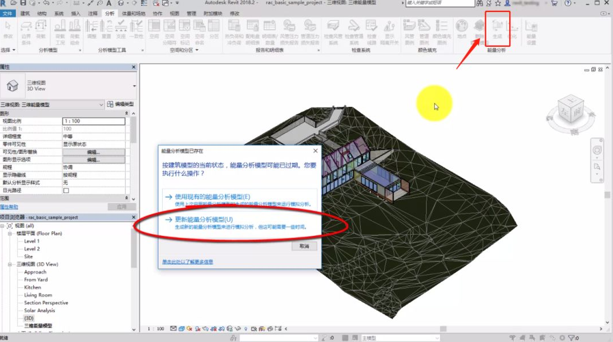613x342 pixels.
Task: Click the 荷载工况 (Load Cases) ribbon icon
Action: pyautogui.click(x=60, y=32)
